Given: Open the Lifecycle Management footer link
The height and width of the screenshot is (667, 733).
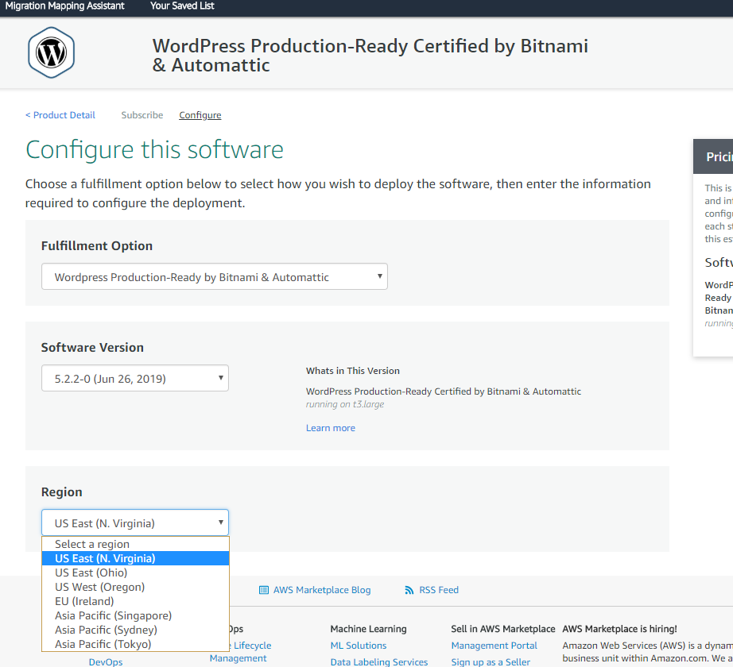Looking at the screenshot, I should [x=240, y=652].
